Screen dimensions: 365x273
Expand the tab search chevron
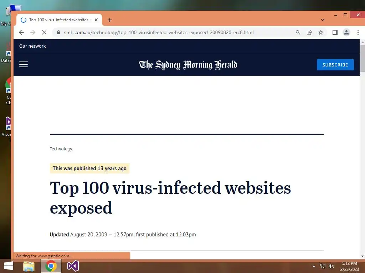pos(322,20)
